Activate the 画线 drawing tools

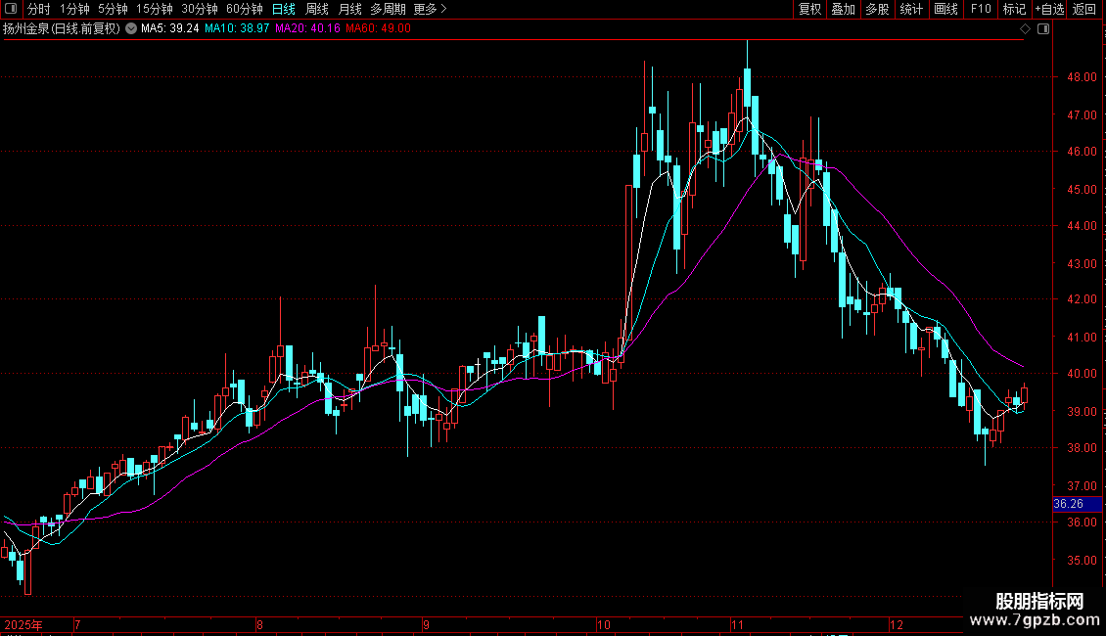point(945,9)
